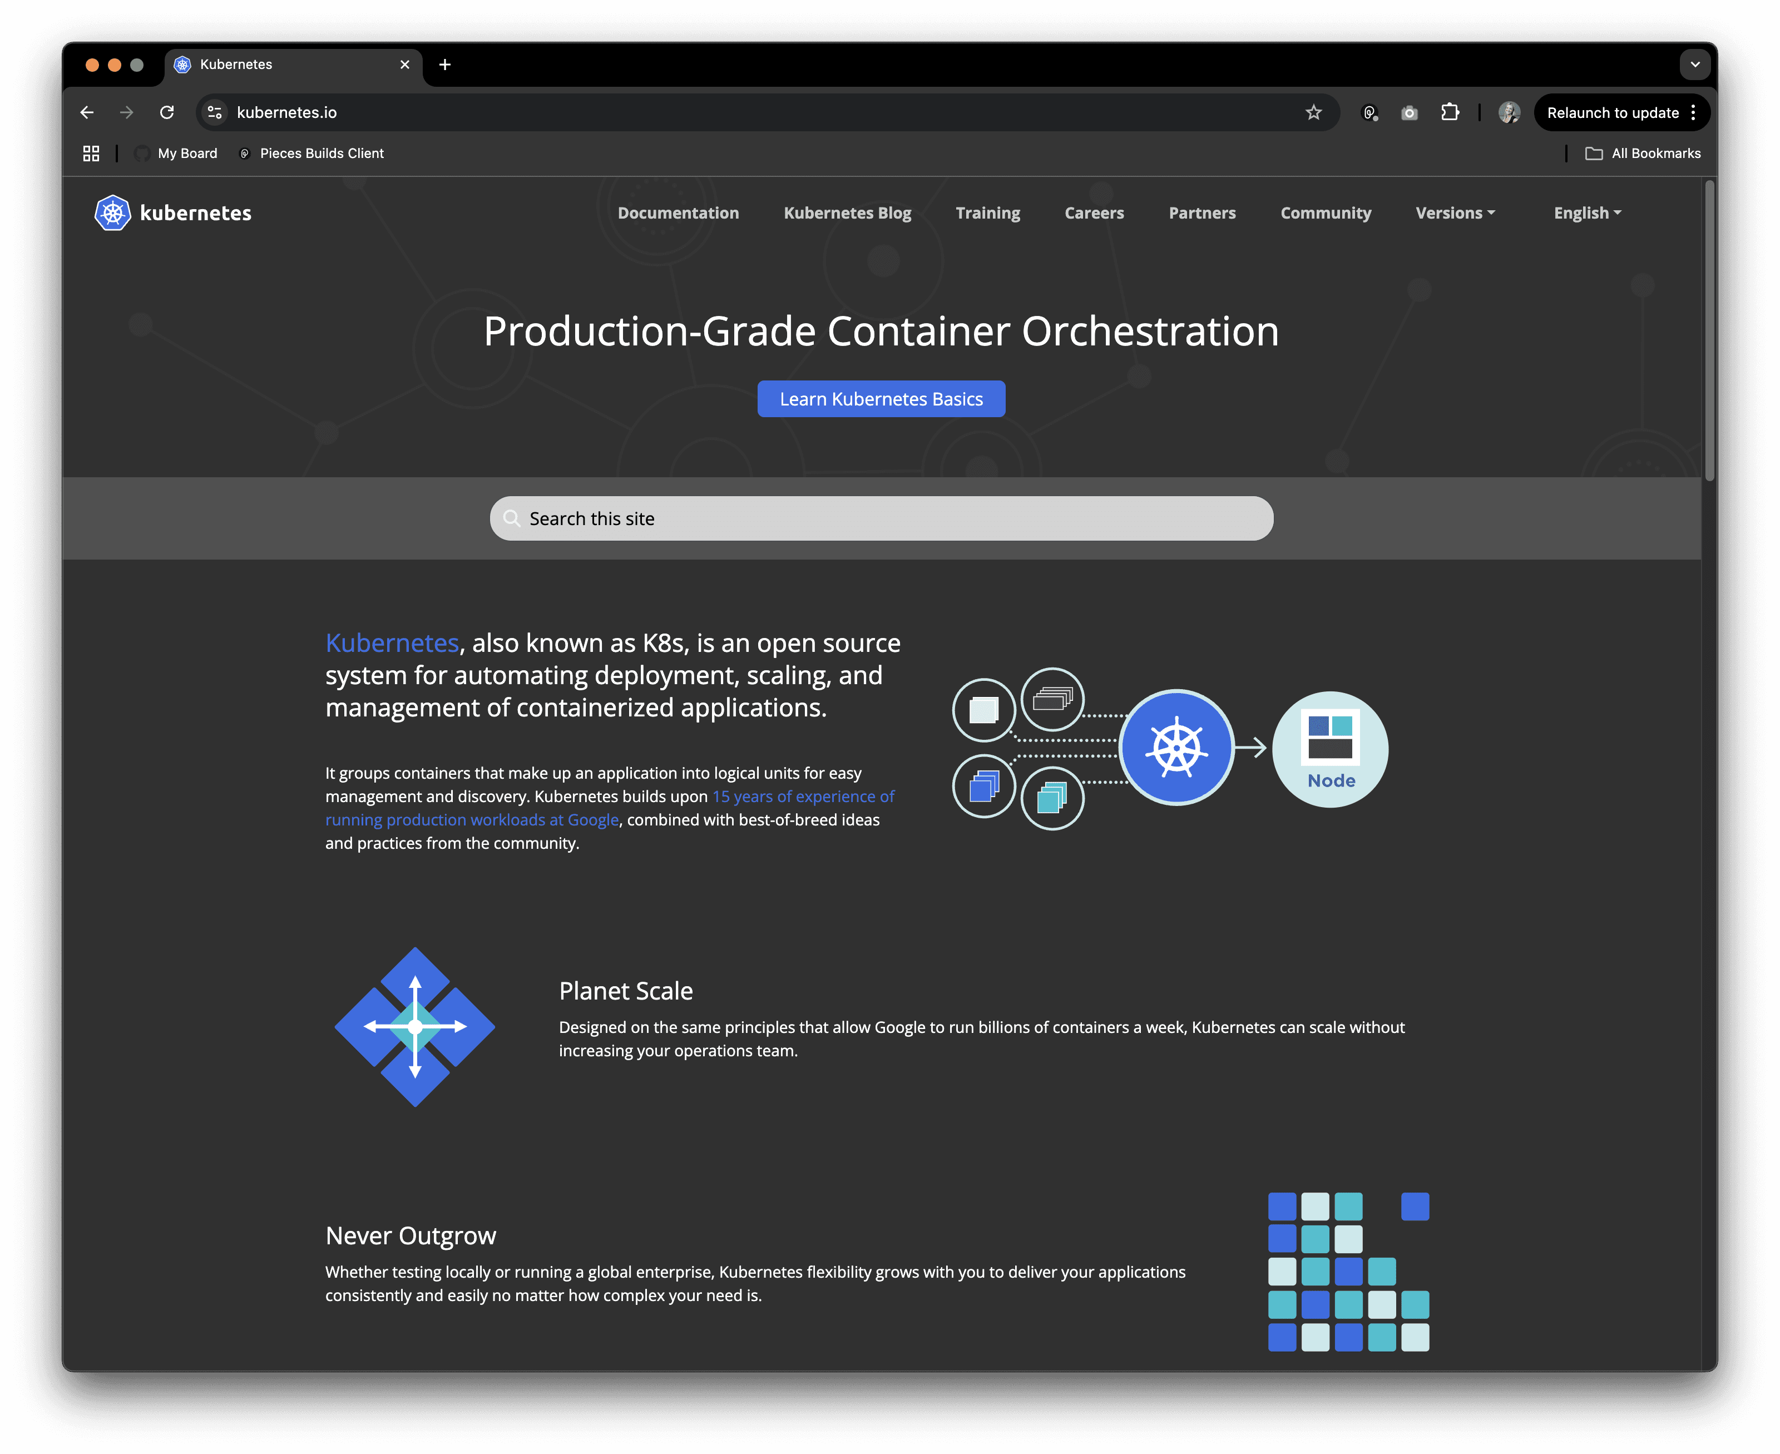1780x1454 pixels.
Task: Visit the Careers page
Action: [1094, 212]
